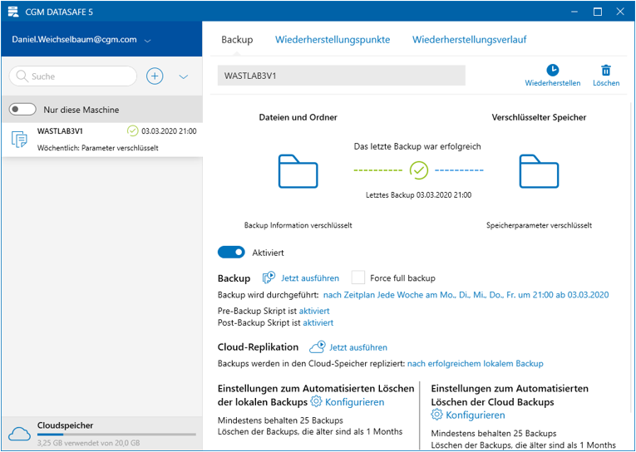This screenshot has width=636, height=452.
Task: Open the Wiederherstellungsverlauf tab
Action: (469, 40)
